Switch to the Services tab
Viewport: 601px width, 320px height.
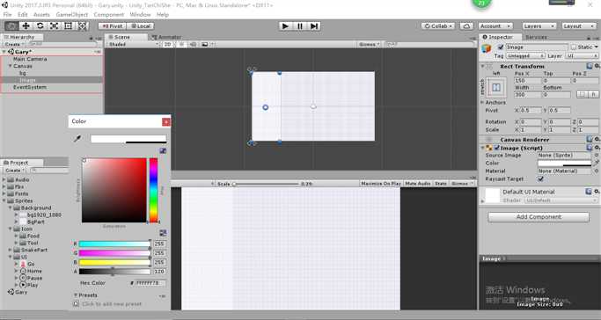pyautogui.click(x=536, y=37)
